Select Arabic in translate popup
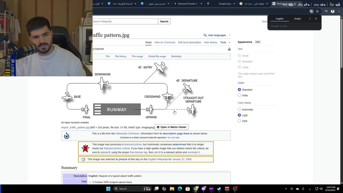 297,19
